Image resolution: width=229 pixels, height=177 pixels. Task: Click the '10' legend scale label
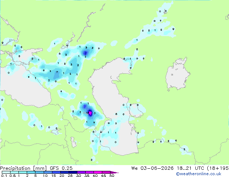point(45,176)
